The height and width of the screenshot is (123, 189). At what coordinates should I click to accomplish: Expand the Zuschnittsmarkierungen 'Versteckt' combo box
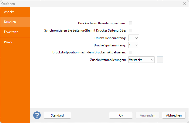[x=141, y=60]
